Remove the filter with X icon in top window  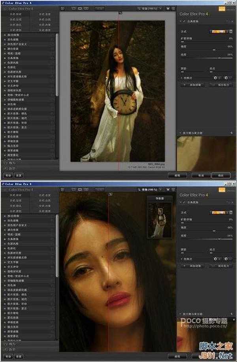pos(232,21)
